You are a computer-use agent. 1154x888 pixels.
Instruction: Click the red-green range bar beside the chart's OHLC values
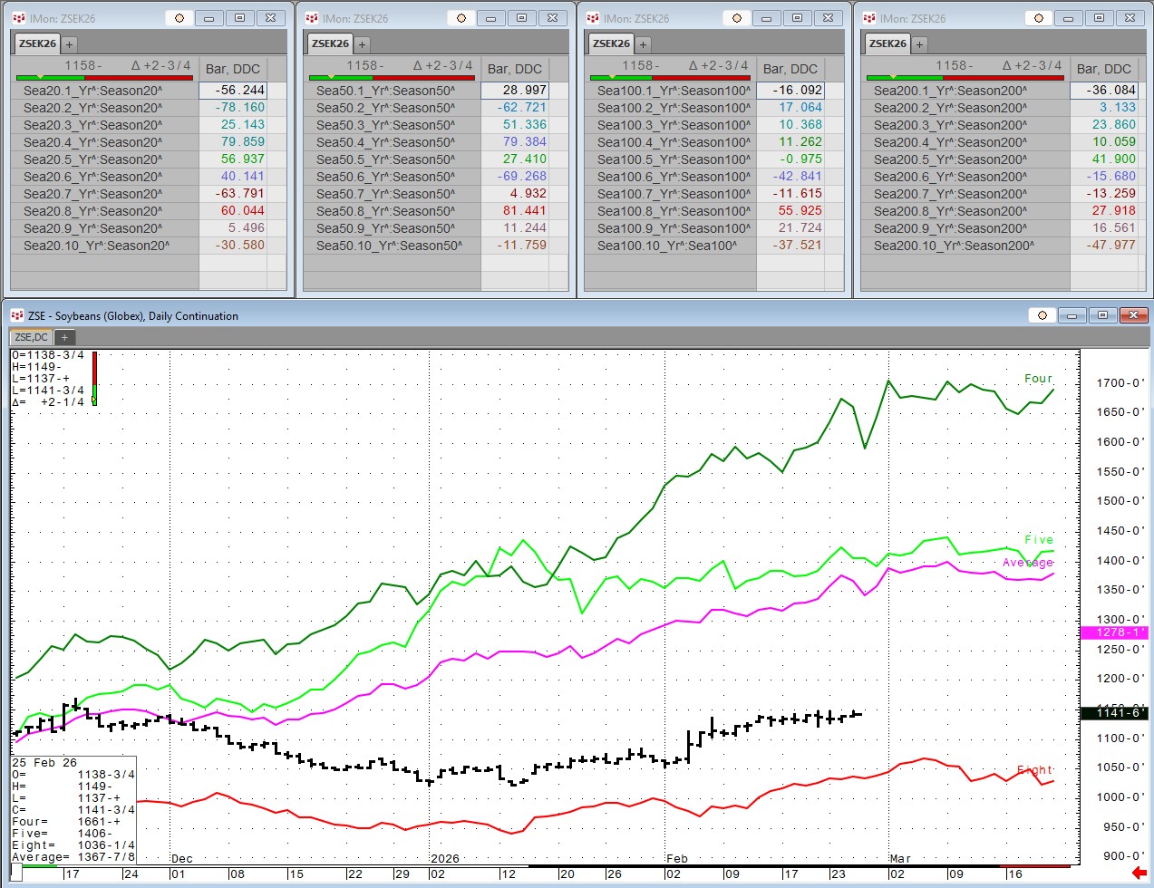click(x=94, y=379)
